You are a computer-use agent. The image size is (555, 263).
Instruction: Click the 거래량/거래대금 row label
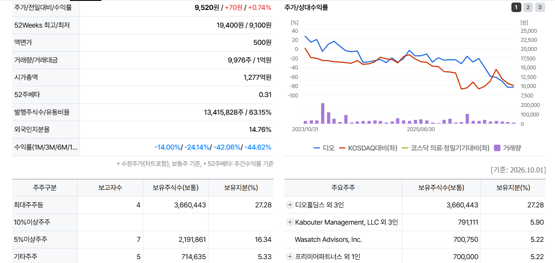tap(36, 60)
